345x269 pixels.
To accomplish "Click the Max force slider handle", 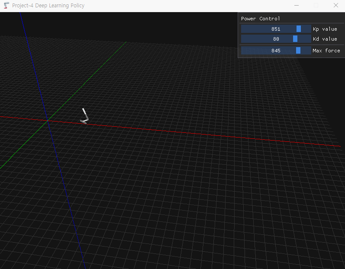I will 298,51.
